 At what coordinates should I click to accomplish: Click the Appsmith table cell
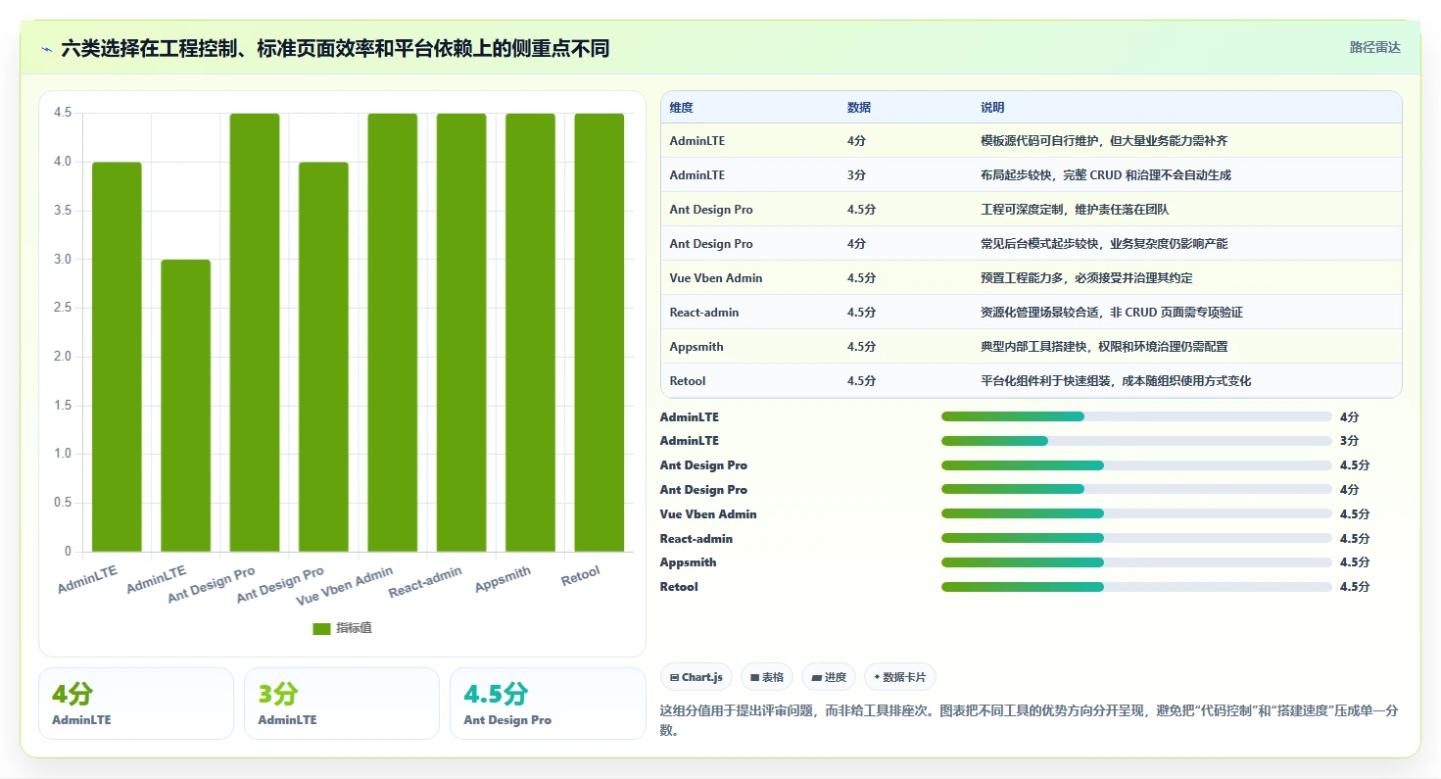coord(696,347)
